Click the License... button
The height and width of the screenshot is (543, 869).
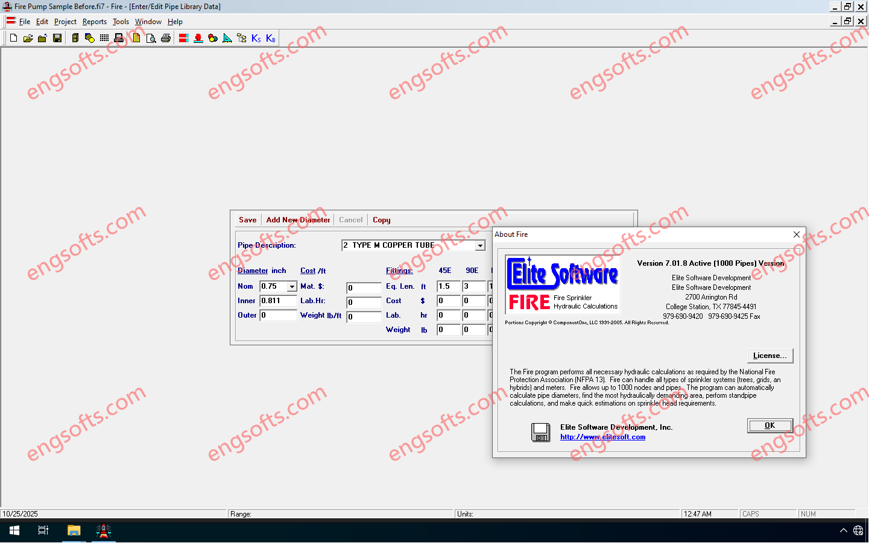tap(769, 356)
